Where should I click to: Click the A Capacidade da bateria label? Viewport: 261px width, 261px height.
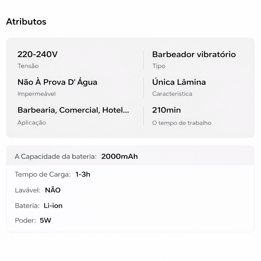(x=56, y=156)
